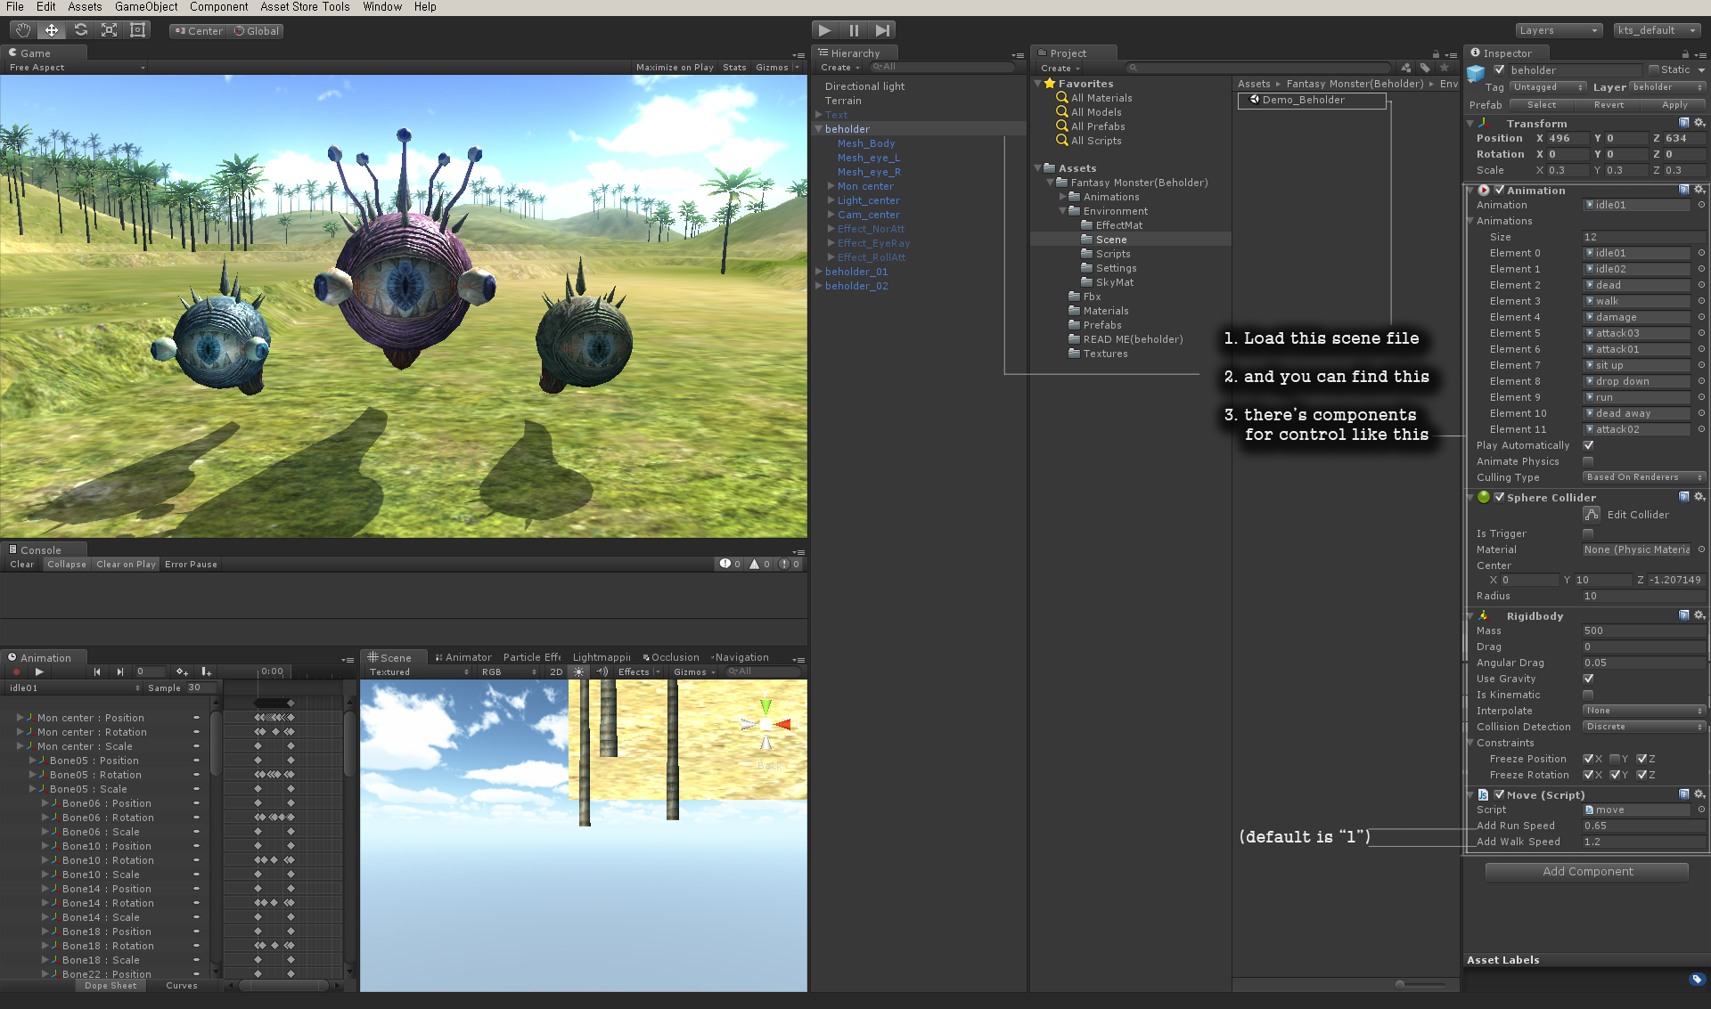1711x1009 pixels.
Task: Select the Rotate tool
Action: pyautogui.click(x=80, y=30)
